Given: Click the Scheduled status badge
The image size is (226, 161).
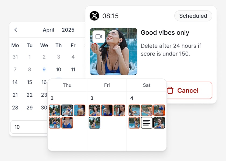Looking at the screenshot, I should tap(193, 16).
